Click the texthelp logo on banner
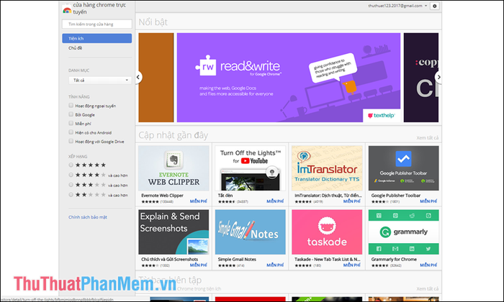 click(x=382, y=116)
